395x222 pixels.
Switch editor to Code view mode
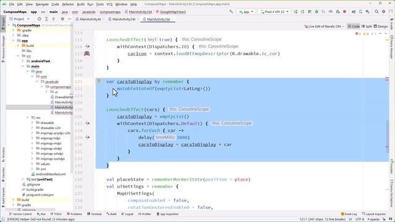point(354,26)
